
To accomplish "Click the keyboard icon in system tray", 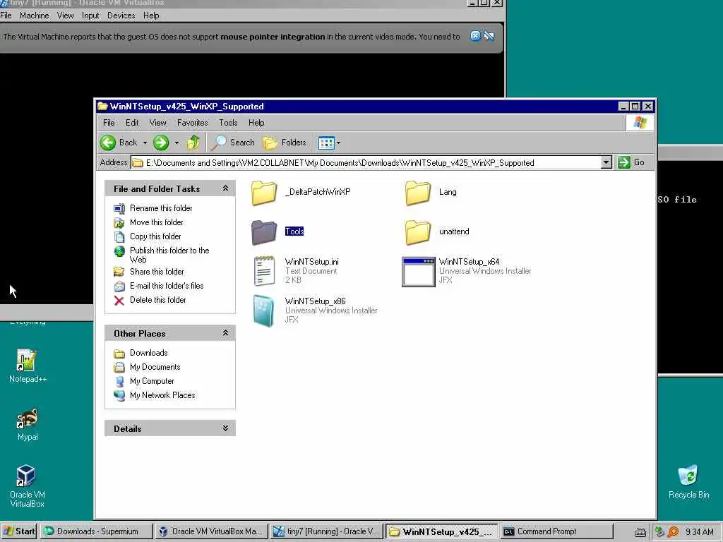I will [640, 532].
